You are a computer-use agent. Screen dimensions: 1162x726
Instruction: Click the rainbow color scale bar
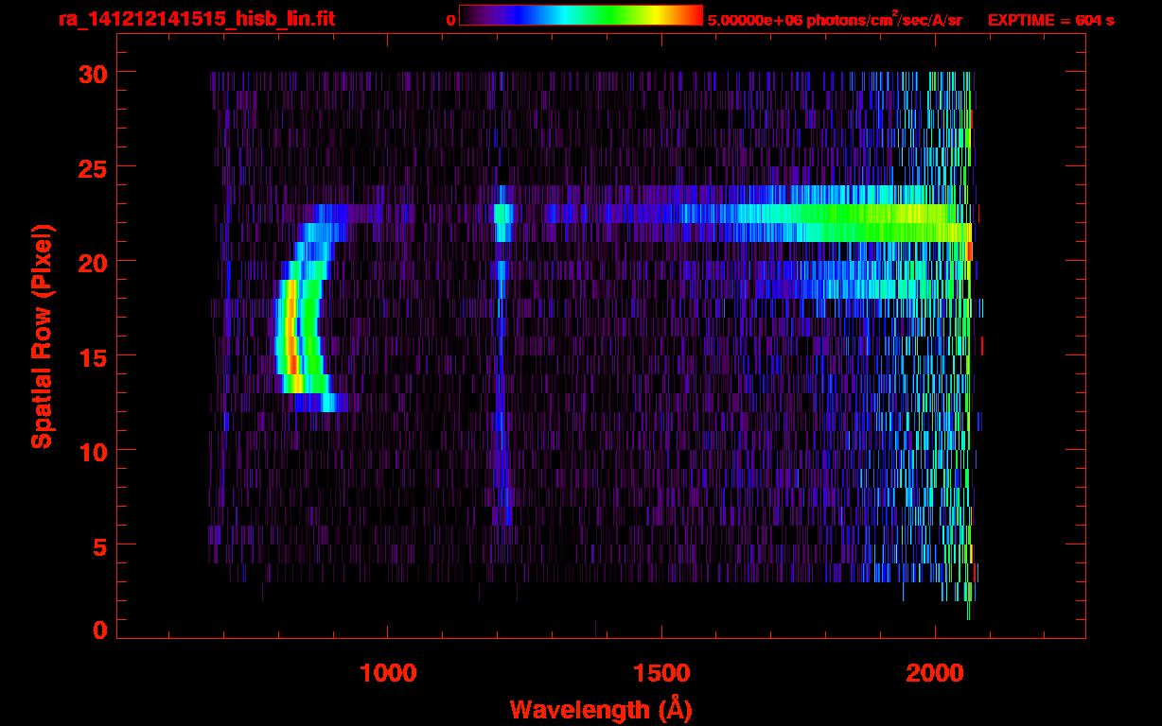(x=581, y=15)
